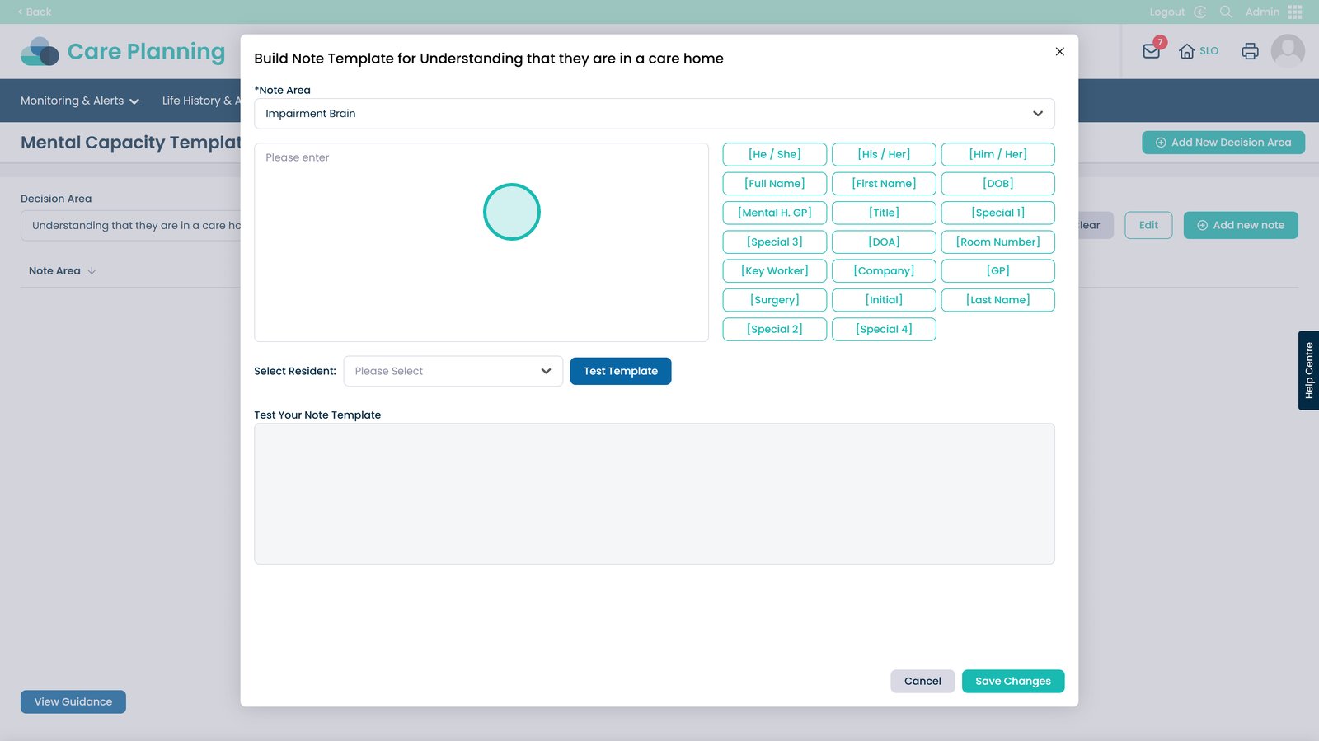This screenshot has width=1319, height=741.
Task: Click the Logout text link
Action: [x=1166, y=12]
